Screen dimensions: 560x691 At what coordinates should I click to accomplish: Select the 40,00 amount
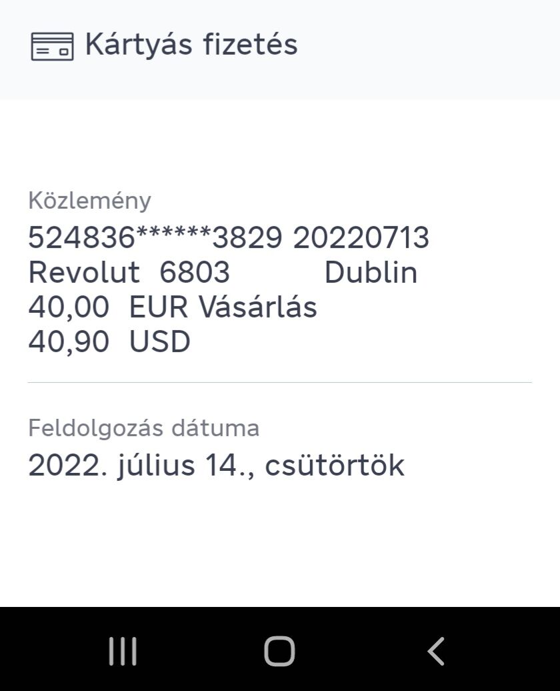pyautogui.click(x=69, y=307)
